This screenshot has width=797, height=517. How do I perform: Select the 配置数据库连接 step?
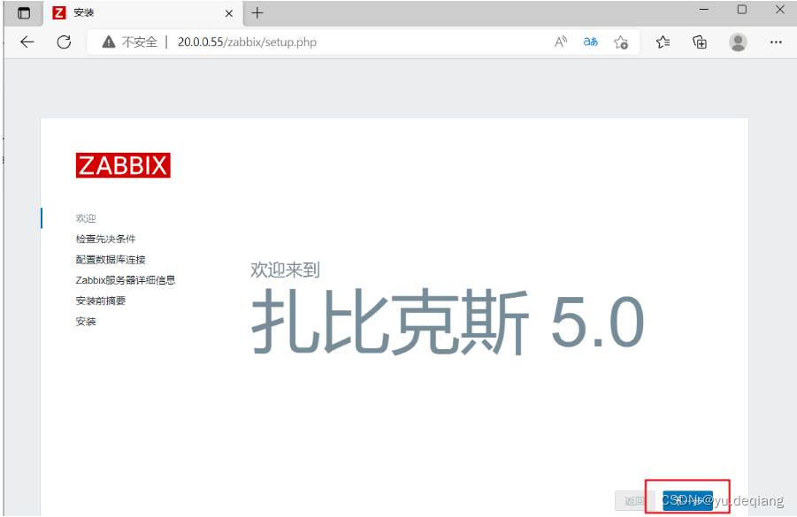(111, 260)
